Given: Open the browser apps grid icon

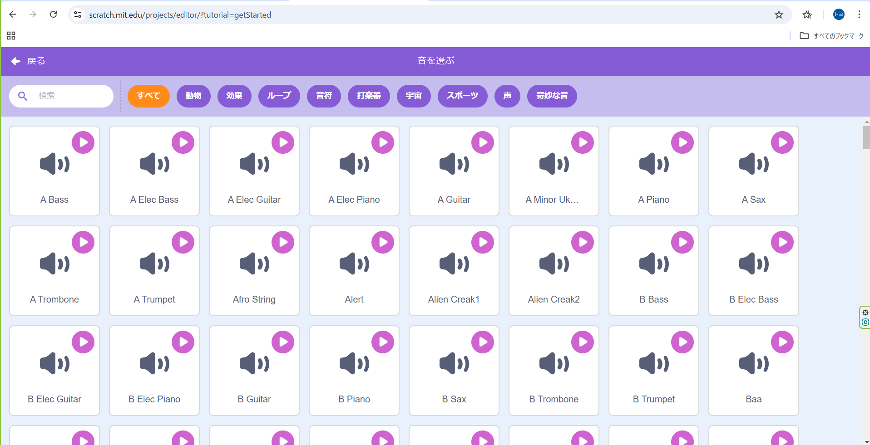Looking at the screenshot, I should pyautogui.click(x=11, y=36).
